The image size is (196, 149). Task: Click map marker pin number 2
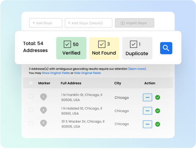[x=43, y=110]
